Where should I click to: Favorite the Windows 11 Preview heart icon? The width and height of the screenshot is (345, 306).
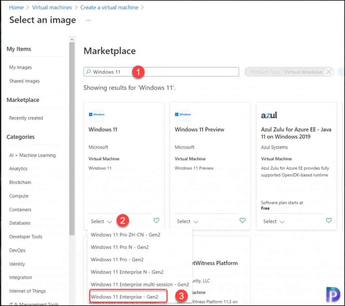pos(243,220)
